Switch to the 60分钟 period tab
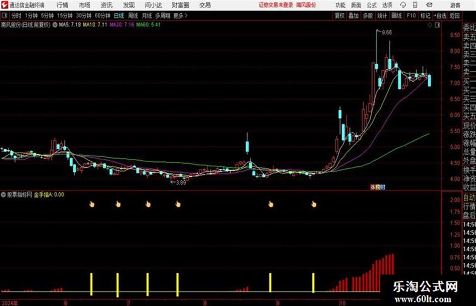The height and width of the screenshot is (306, 476). coord(103,16)
